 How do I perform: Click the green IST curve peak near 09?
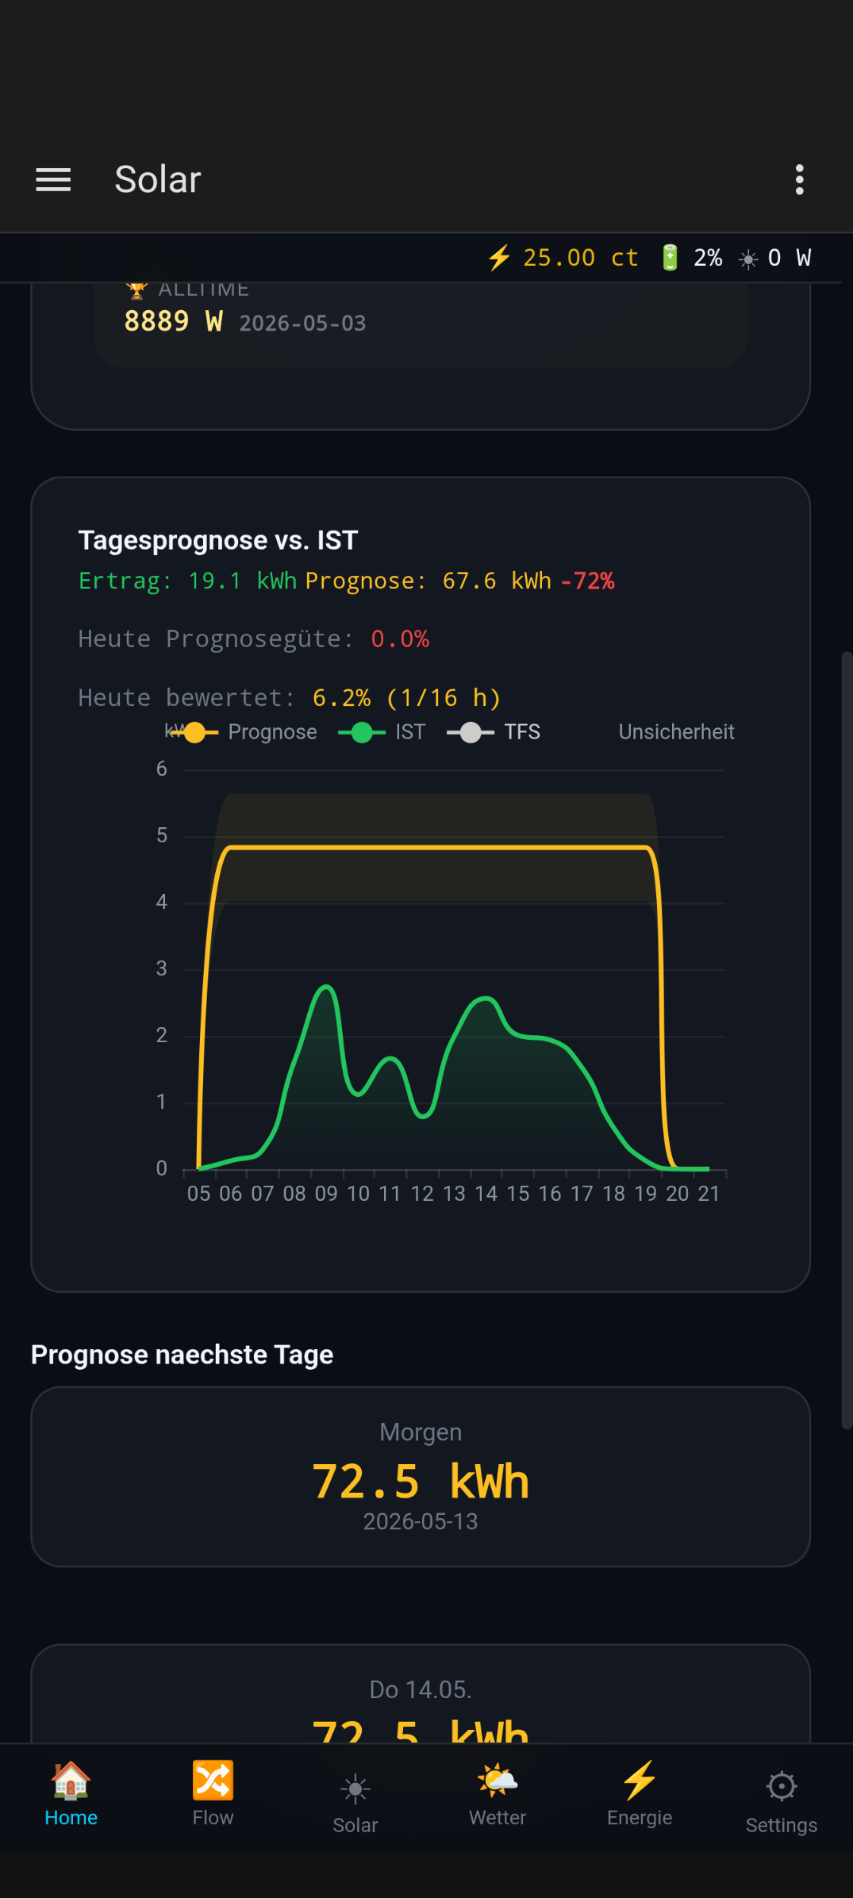tap(326, 987)
